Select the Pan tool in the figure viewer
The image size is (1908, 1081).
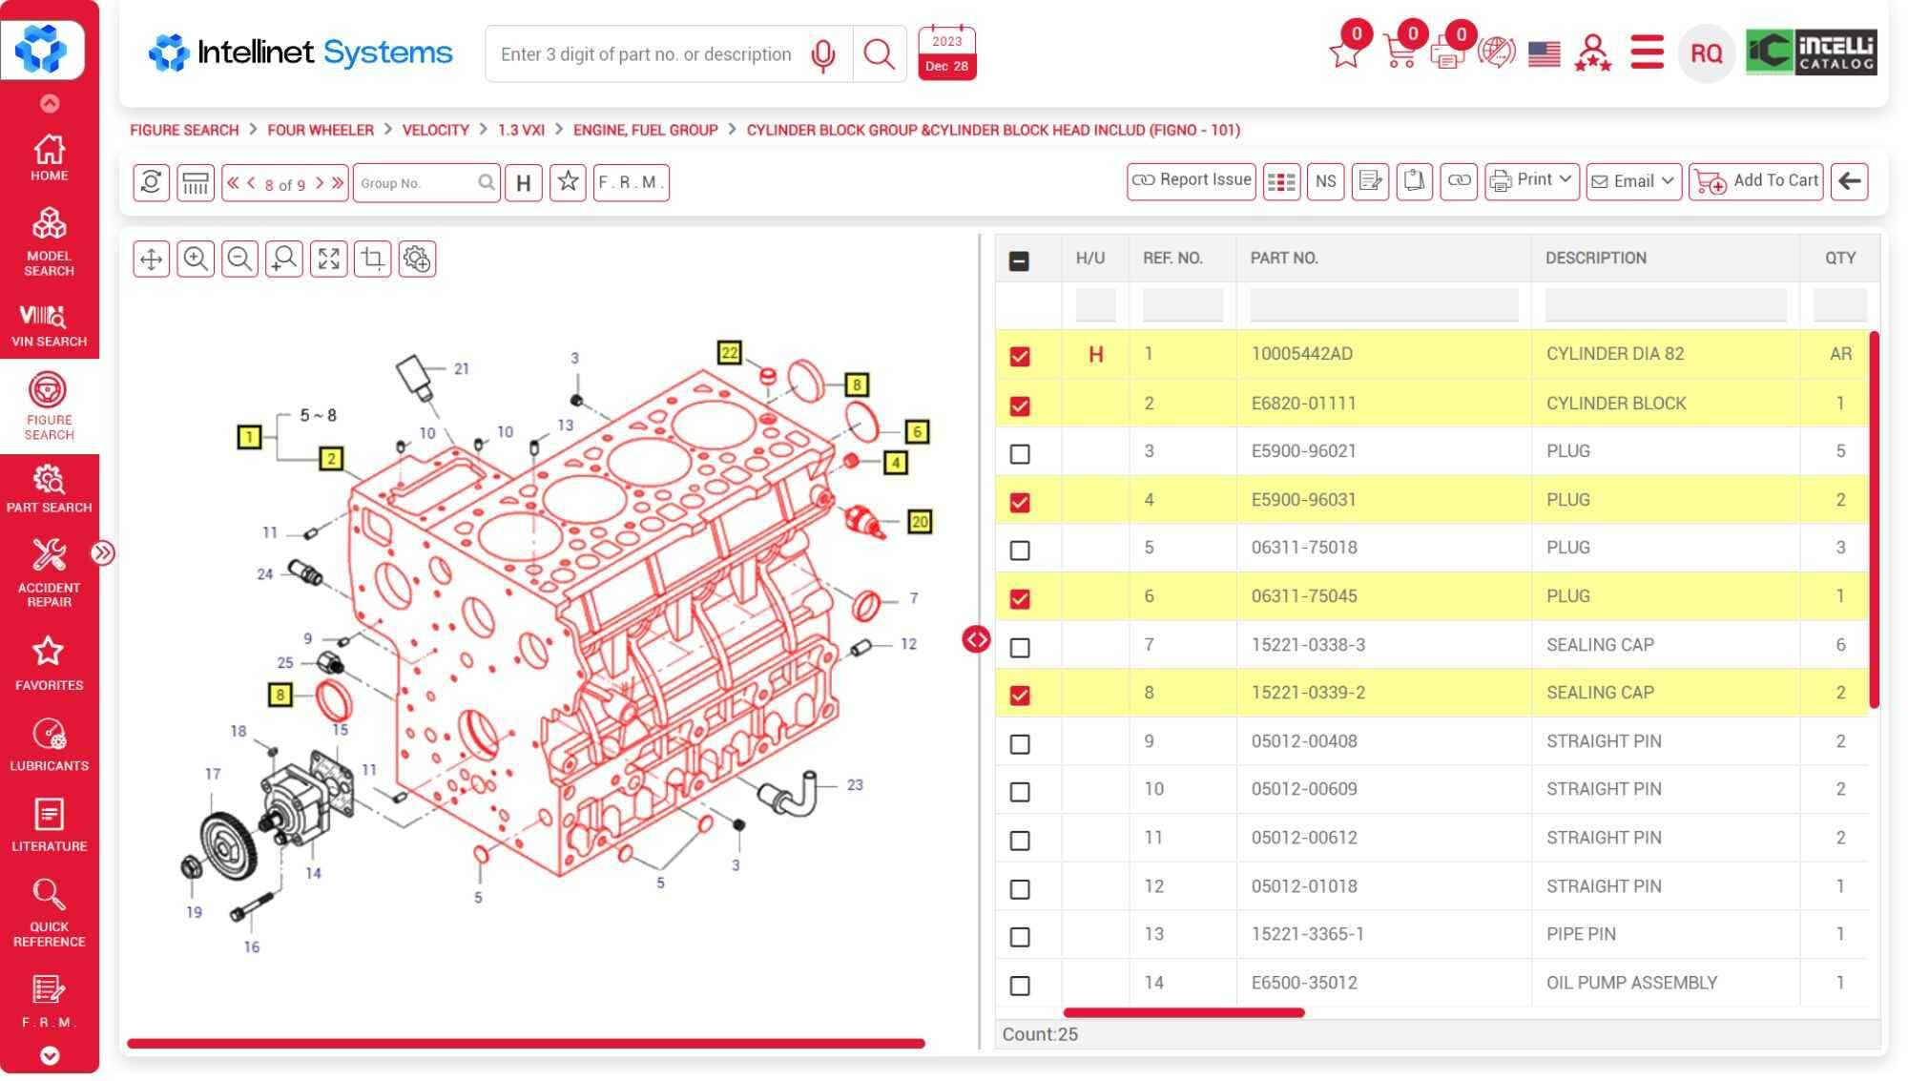[150, 258]
